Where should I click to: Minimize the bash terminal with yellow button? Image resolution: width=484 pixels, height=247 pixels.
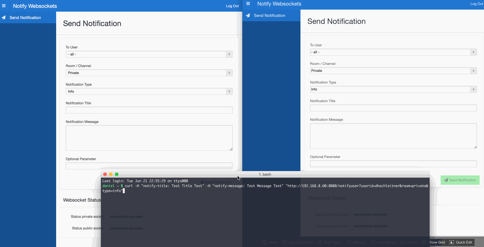coord(111,174)
